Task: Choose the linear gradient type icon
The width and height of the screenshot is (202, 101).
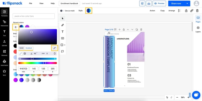Action: point(20,54)
